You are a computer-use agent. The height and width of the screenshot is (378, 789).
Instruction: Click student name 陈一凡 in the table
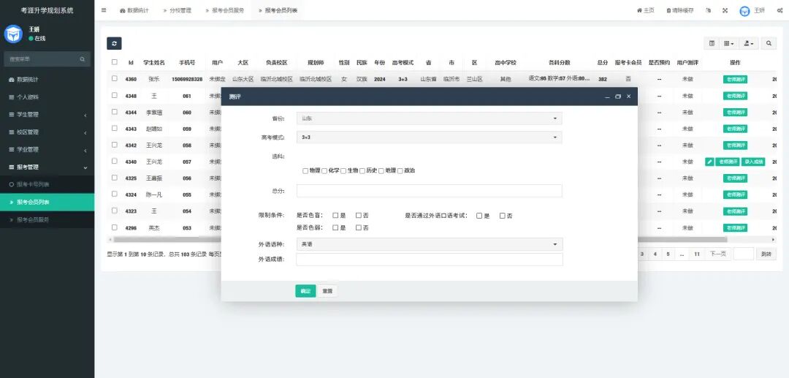[x=154, y=194]
